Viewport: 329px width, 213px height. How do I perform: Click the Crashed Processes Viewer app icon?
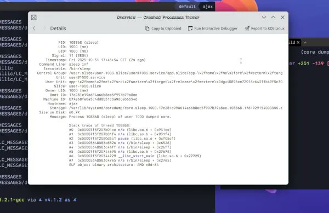34,18
